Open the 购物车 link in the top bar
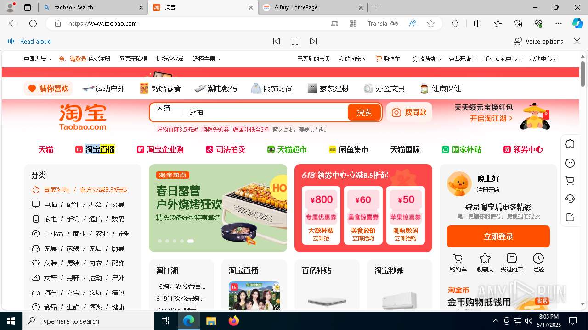This screenshot has height=330, width=588. (388, 59)
